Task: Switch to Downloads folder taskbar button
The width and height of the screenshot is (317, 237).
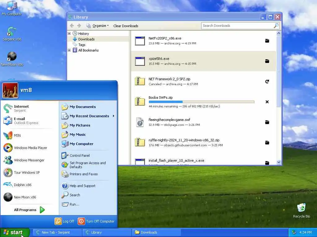Action: [x=156, y=232]
